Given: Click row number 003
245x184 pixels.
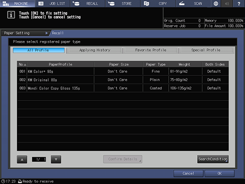Looking at the screenshot, I should click(22, 88).
